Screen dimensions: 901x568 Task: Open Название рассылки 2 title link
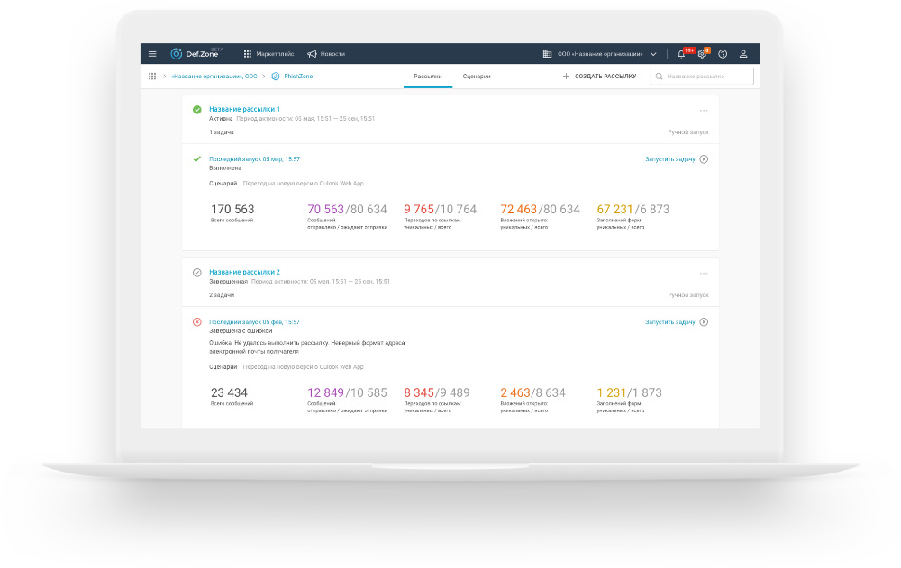pos(244,272)
